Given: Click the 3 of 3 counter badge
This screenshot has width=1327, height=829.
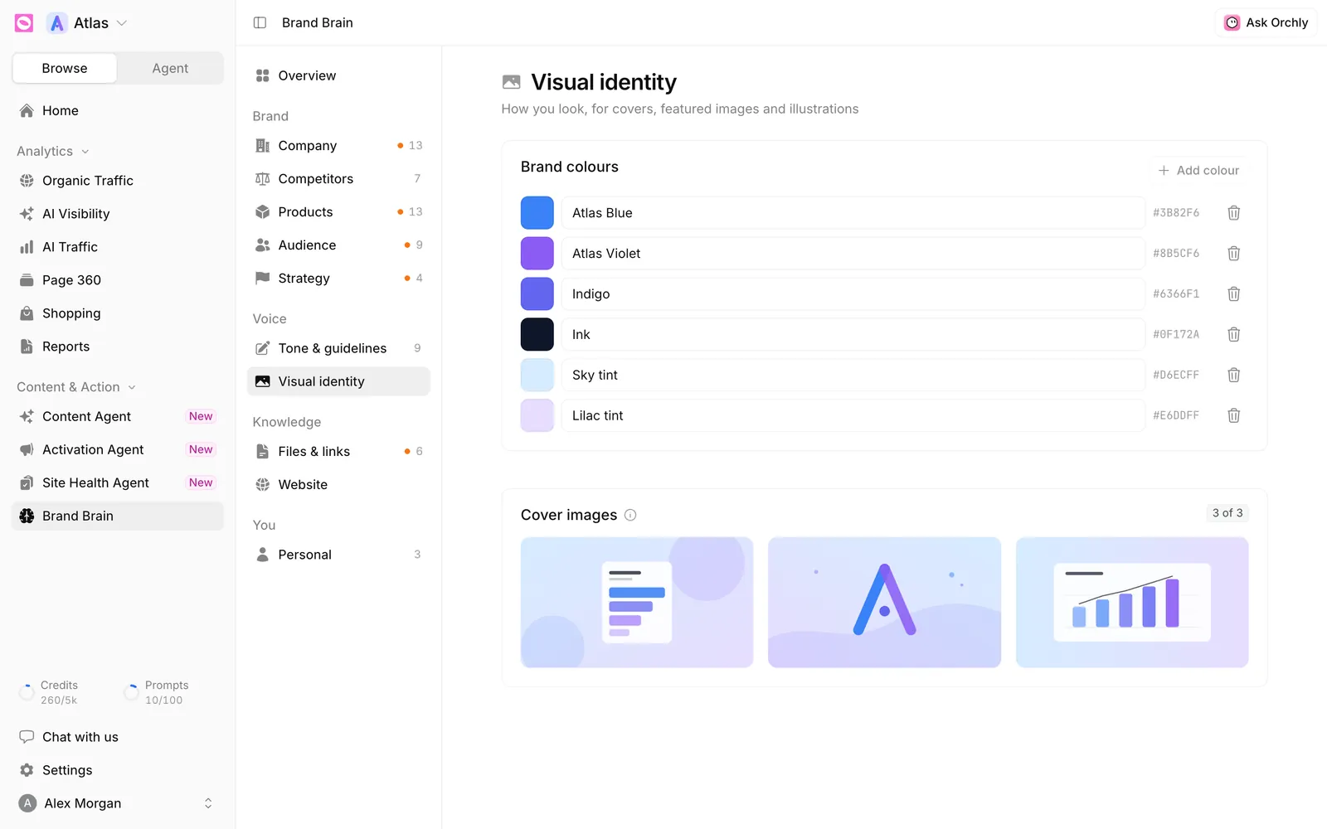Looking at the screenshot, I should [x=1227, y=513].
